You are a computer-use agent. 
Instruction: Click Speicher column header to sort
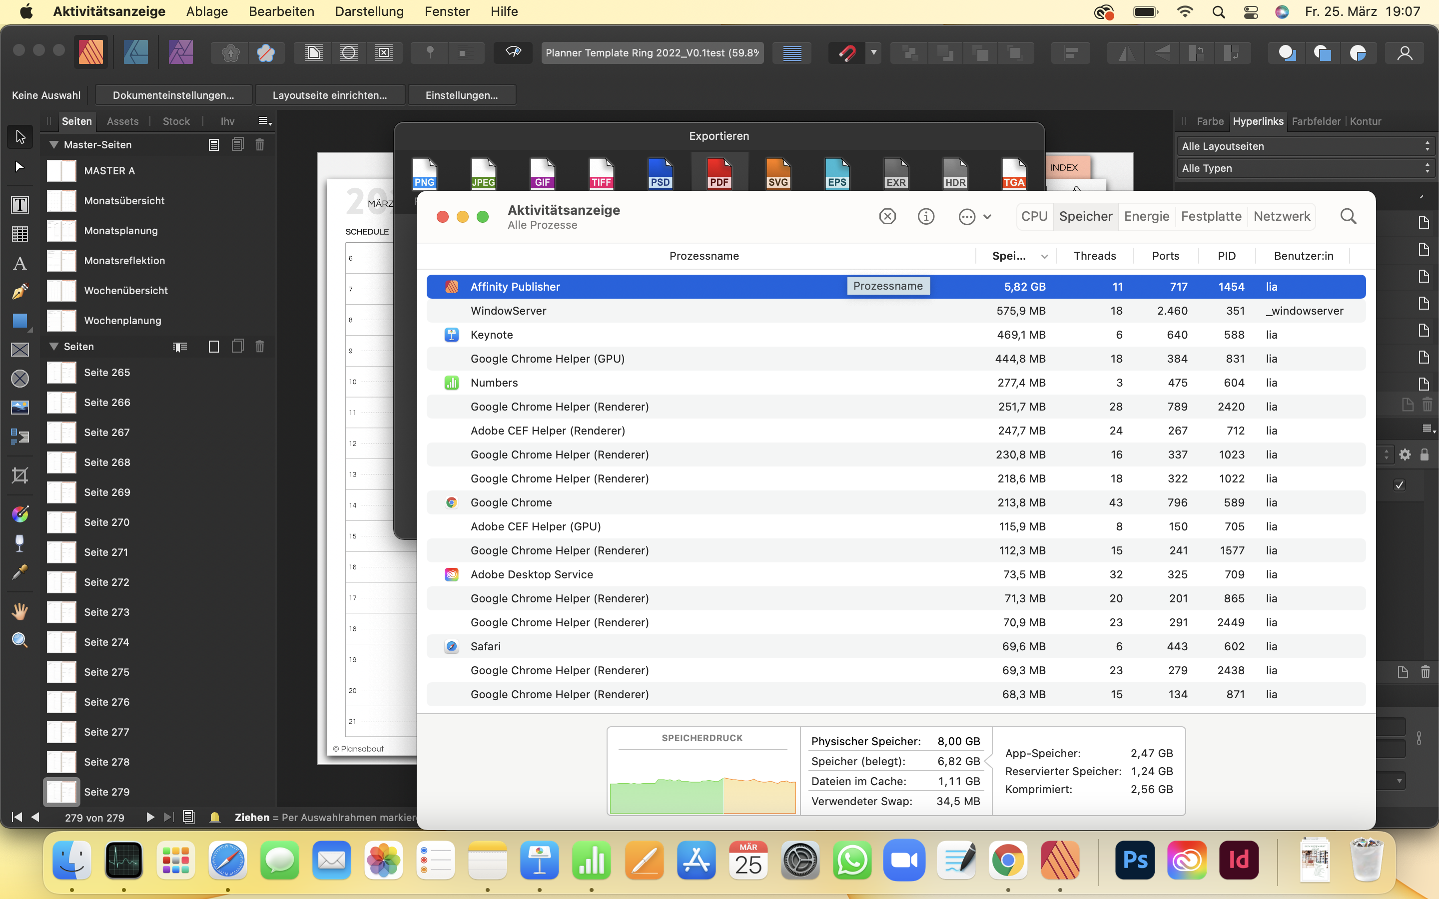tap(1015, 255)
